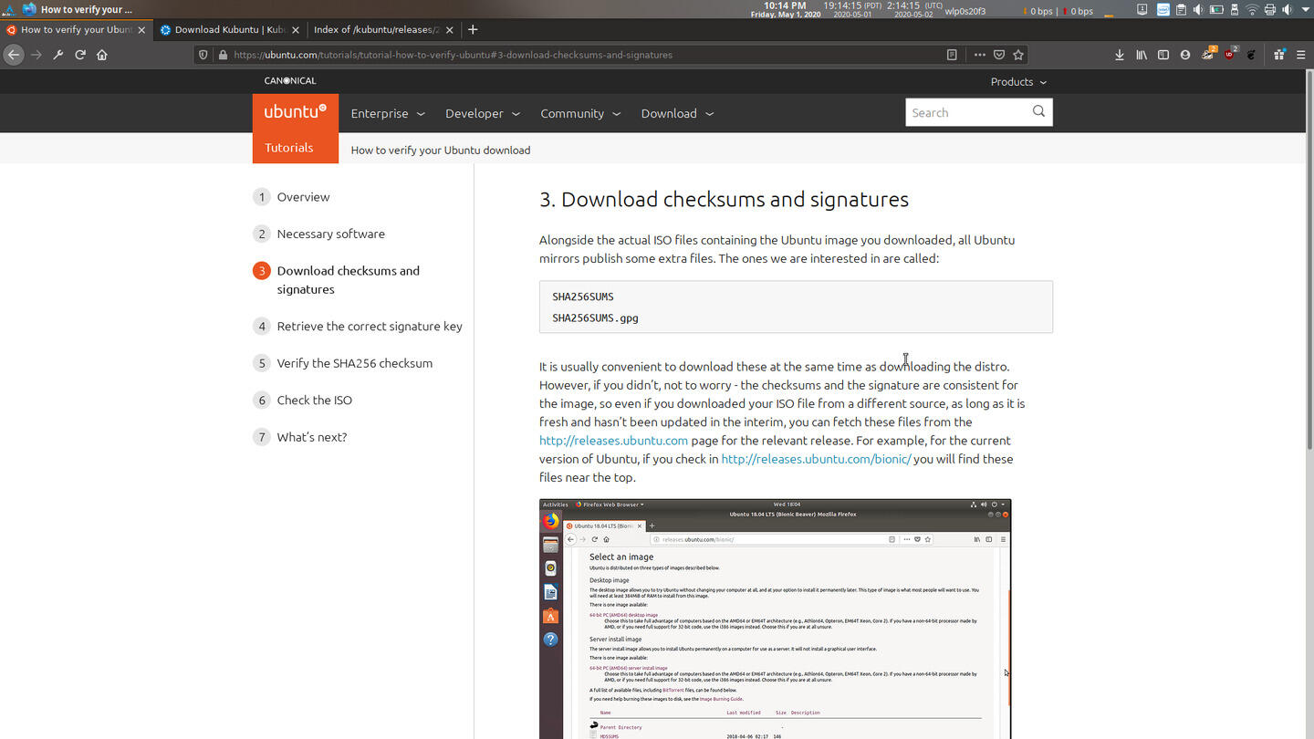This screenshot has height=739, width=1314.
Task: Close the How to verify your Ubuntu tab
Action: click(141, 29)
